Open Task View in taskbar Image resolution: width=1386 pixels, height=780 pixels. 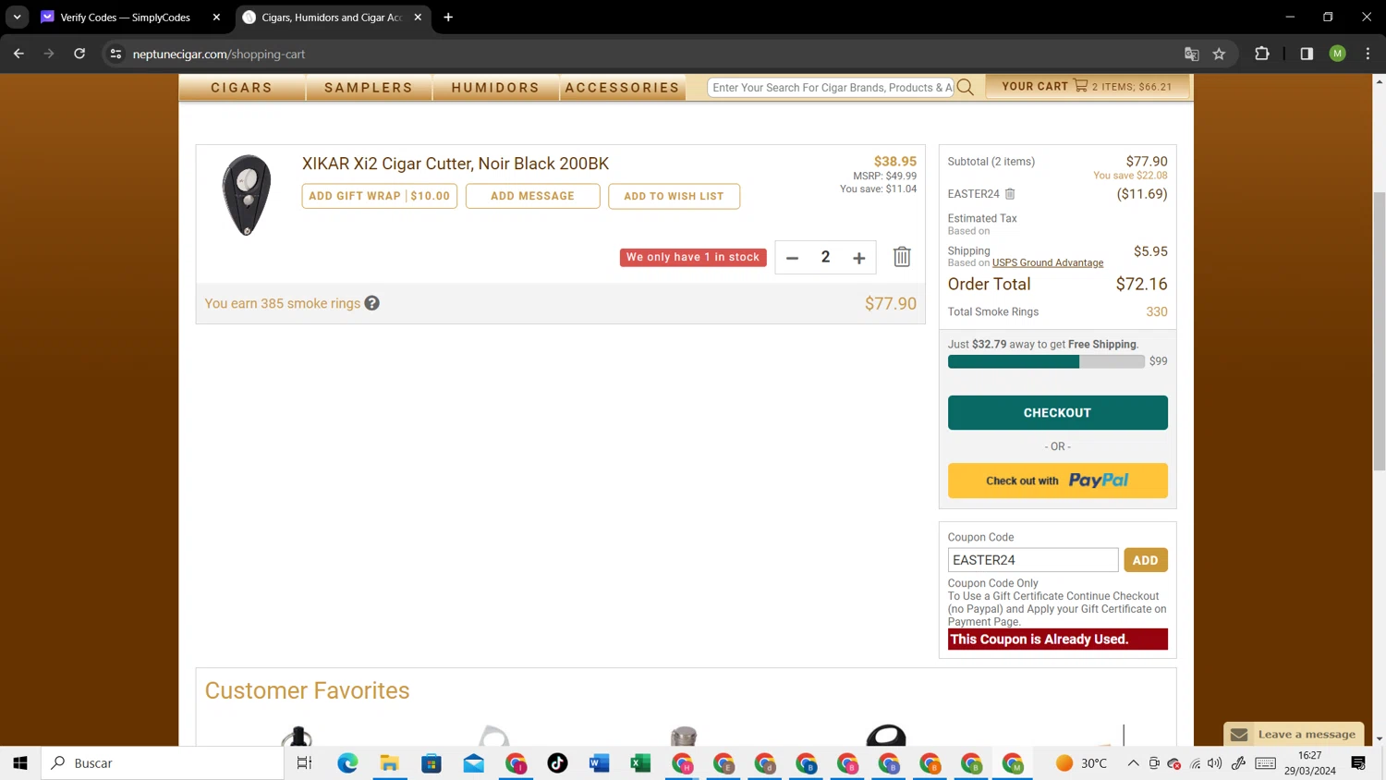(304, 763)
